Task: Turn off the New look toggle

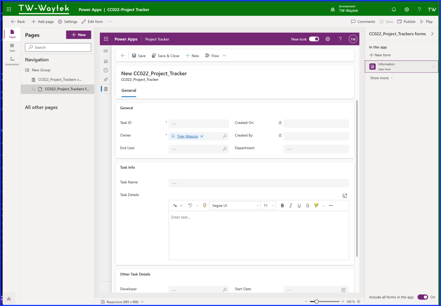Action: (314, 39)
